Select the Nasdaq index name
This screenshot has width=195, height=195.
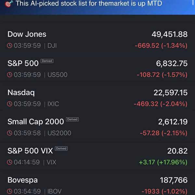[x=21, y=93]
